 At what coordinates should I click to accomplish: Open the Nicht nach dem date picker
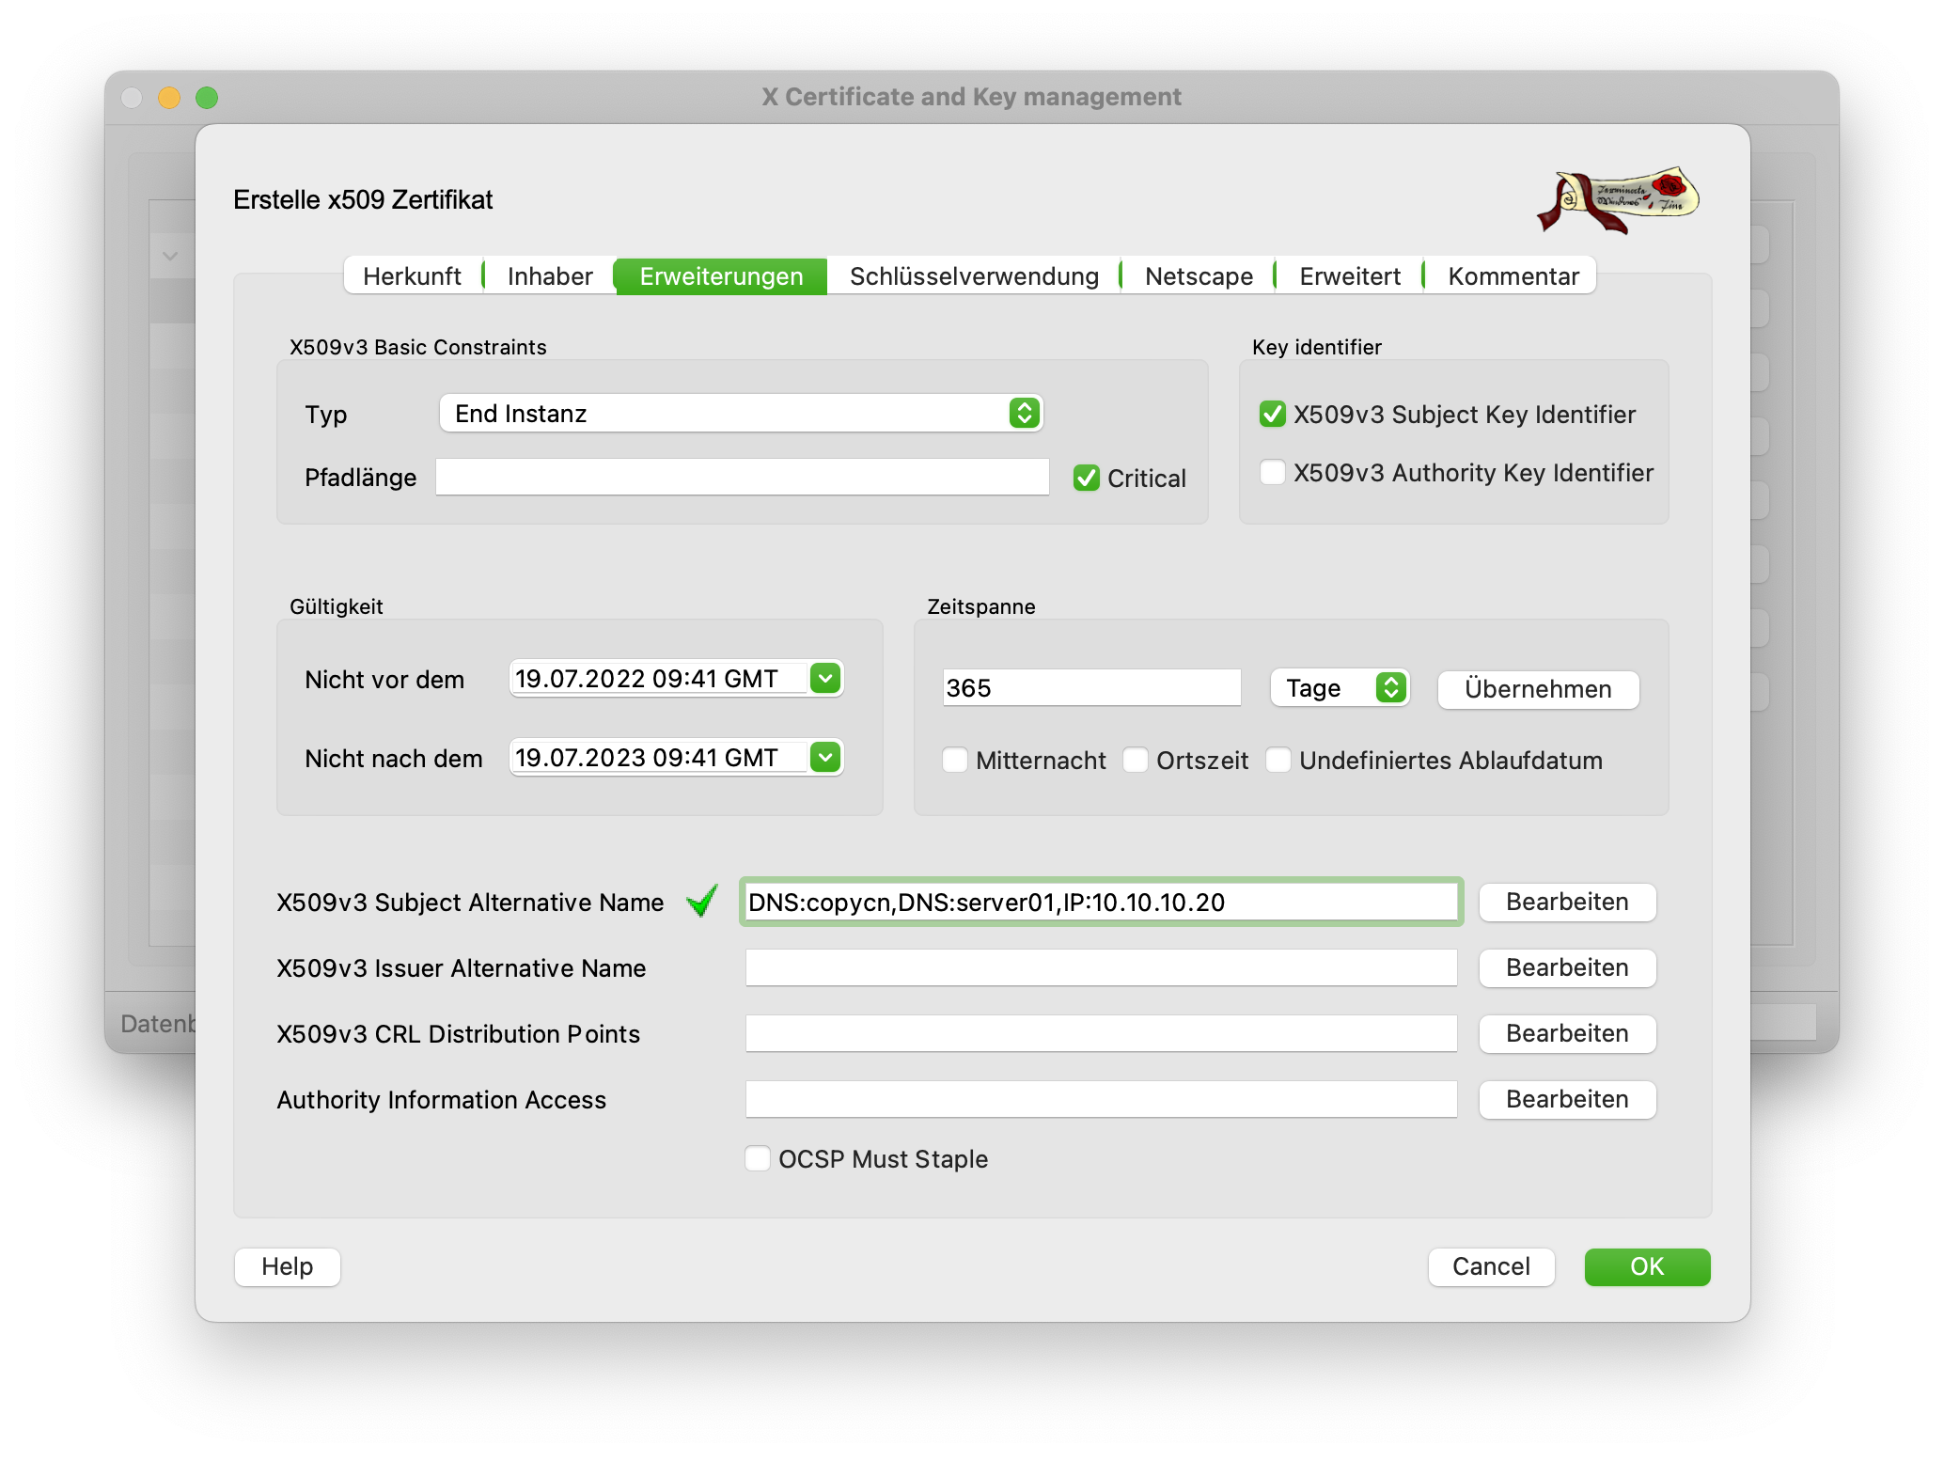pos(824,757)
